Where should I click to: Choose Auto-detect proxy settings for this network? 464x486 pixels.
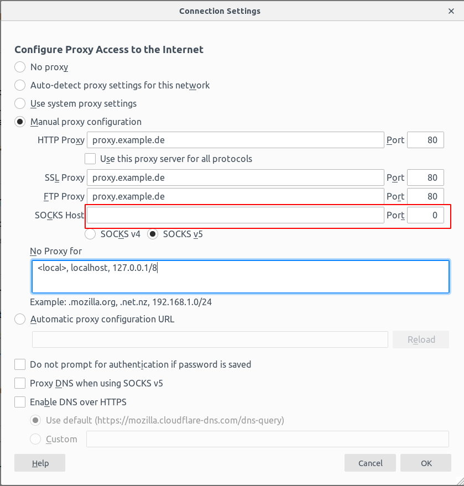coord(20,85)
